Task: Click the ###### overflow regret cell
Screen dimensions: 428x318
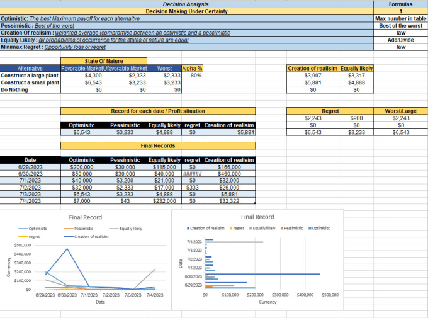Action: click(x=192, y=173)
